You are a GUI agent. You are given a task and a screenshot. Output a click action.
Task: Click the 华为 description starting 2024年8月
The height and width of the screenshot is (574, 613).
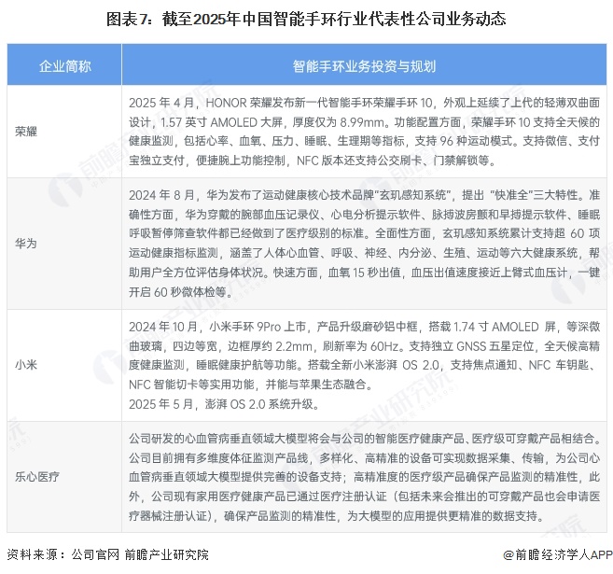click(x=364, y=244)
